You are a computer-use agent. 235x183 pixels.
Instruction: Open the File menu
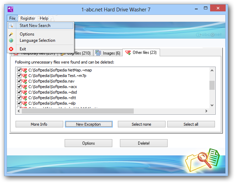click(12, 18)
